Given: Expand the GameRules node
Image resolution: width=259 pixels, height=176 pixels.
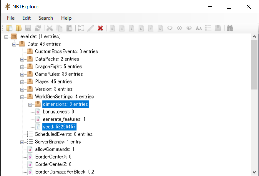Looking at the screenshot, I should tap(22, 74).
